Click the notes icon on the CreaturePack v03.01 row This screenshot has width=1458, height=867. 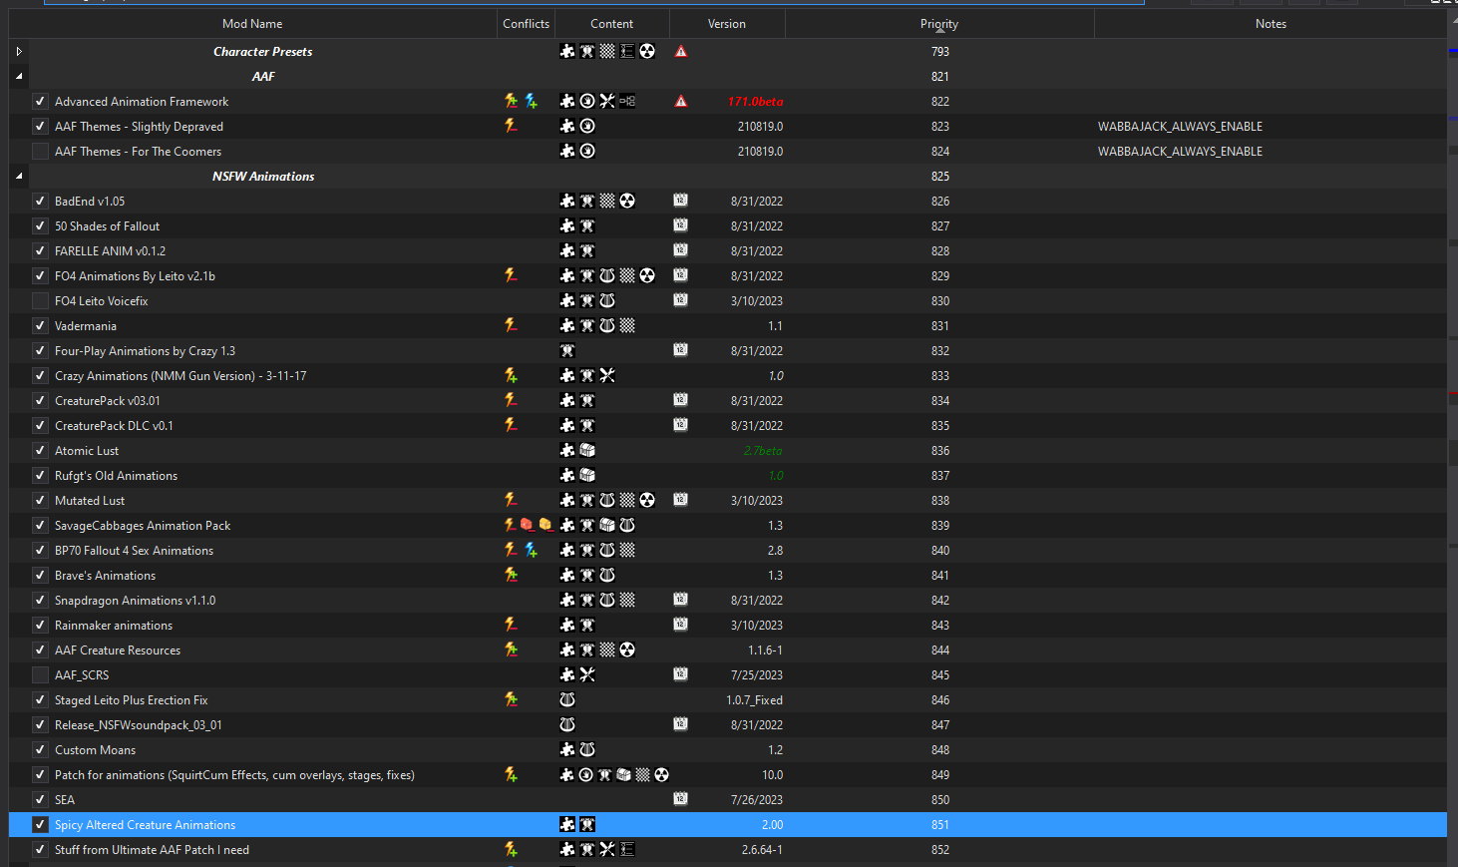pyautogui.click(x=680, y=400)
